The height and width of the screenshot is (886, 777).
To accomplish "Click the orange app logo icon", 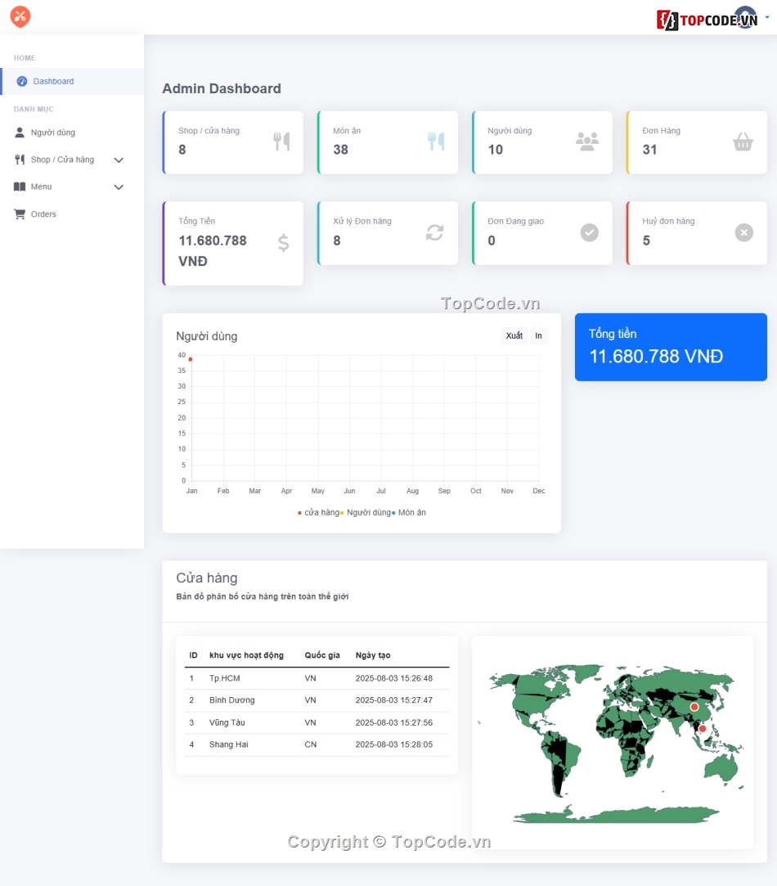I will (x=20, y=17).
